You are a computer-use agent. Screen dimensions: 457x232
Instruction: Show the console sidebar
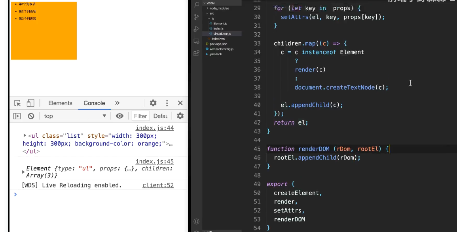coord(17,116)
